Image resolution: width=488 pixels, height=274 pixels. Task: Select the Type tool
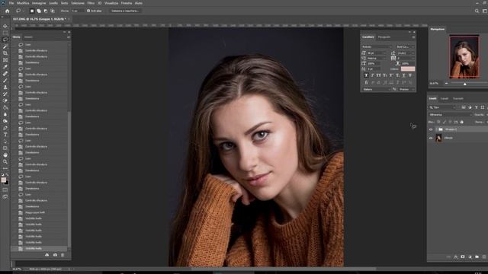click(5, 135)
